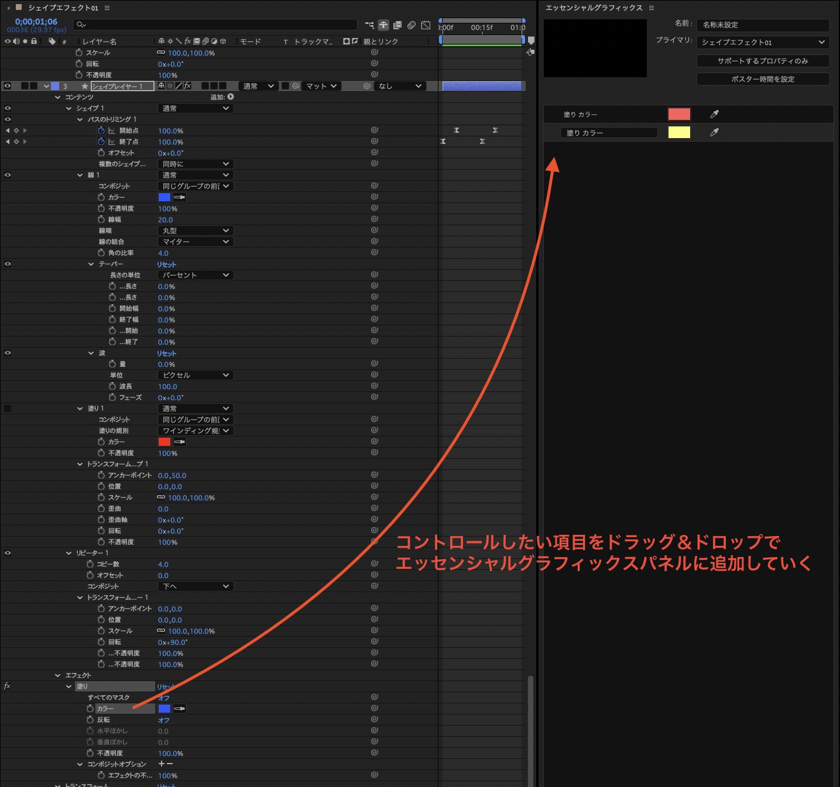Click eyedropper beside the effect カラー blue swatch

coord(180,709)
